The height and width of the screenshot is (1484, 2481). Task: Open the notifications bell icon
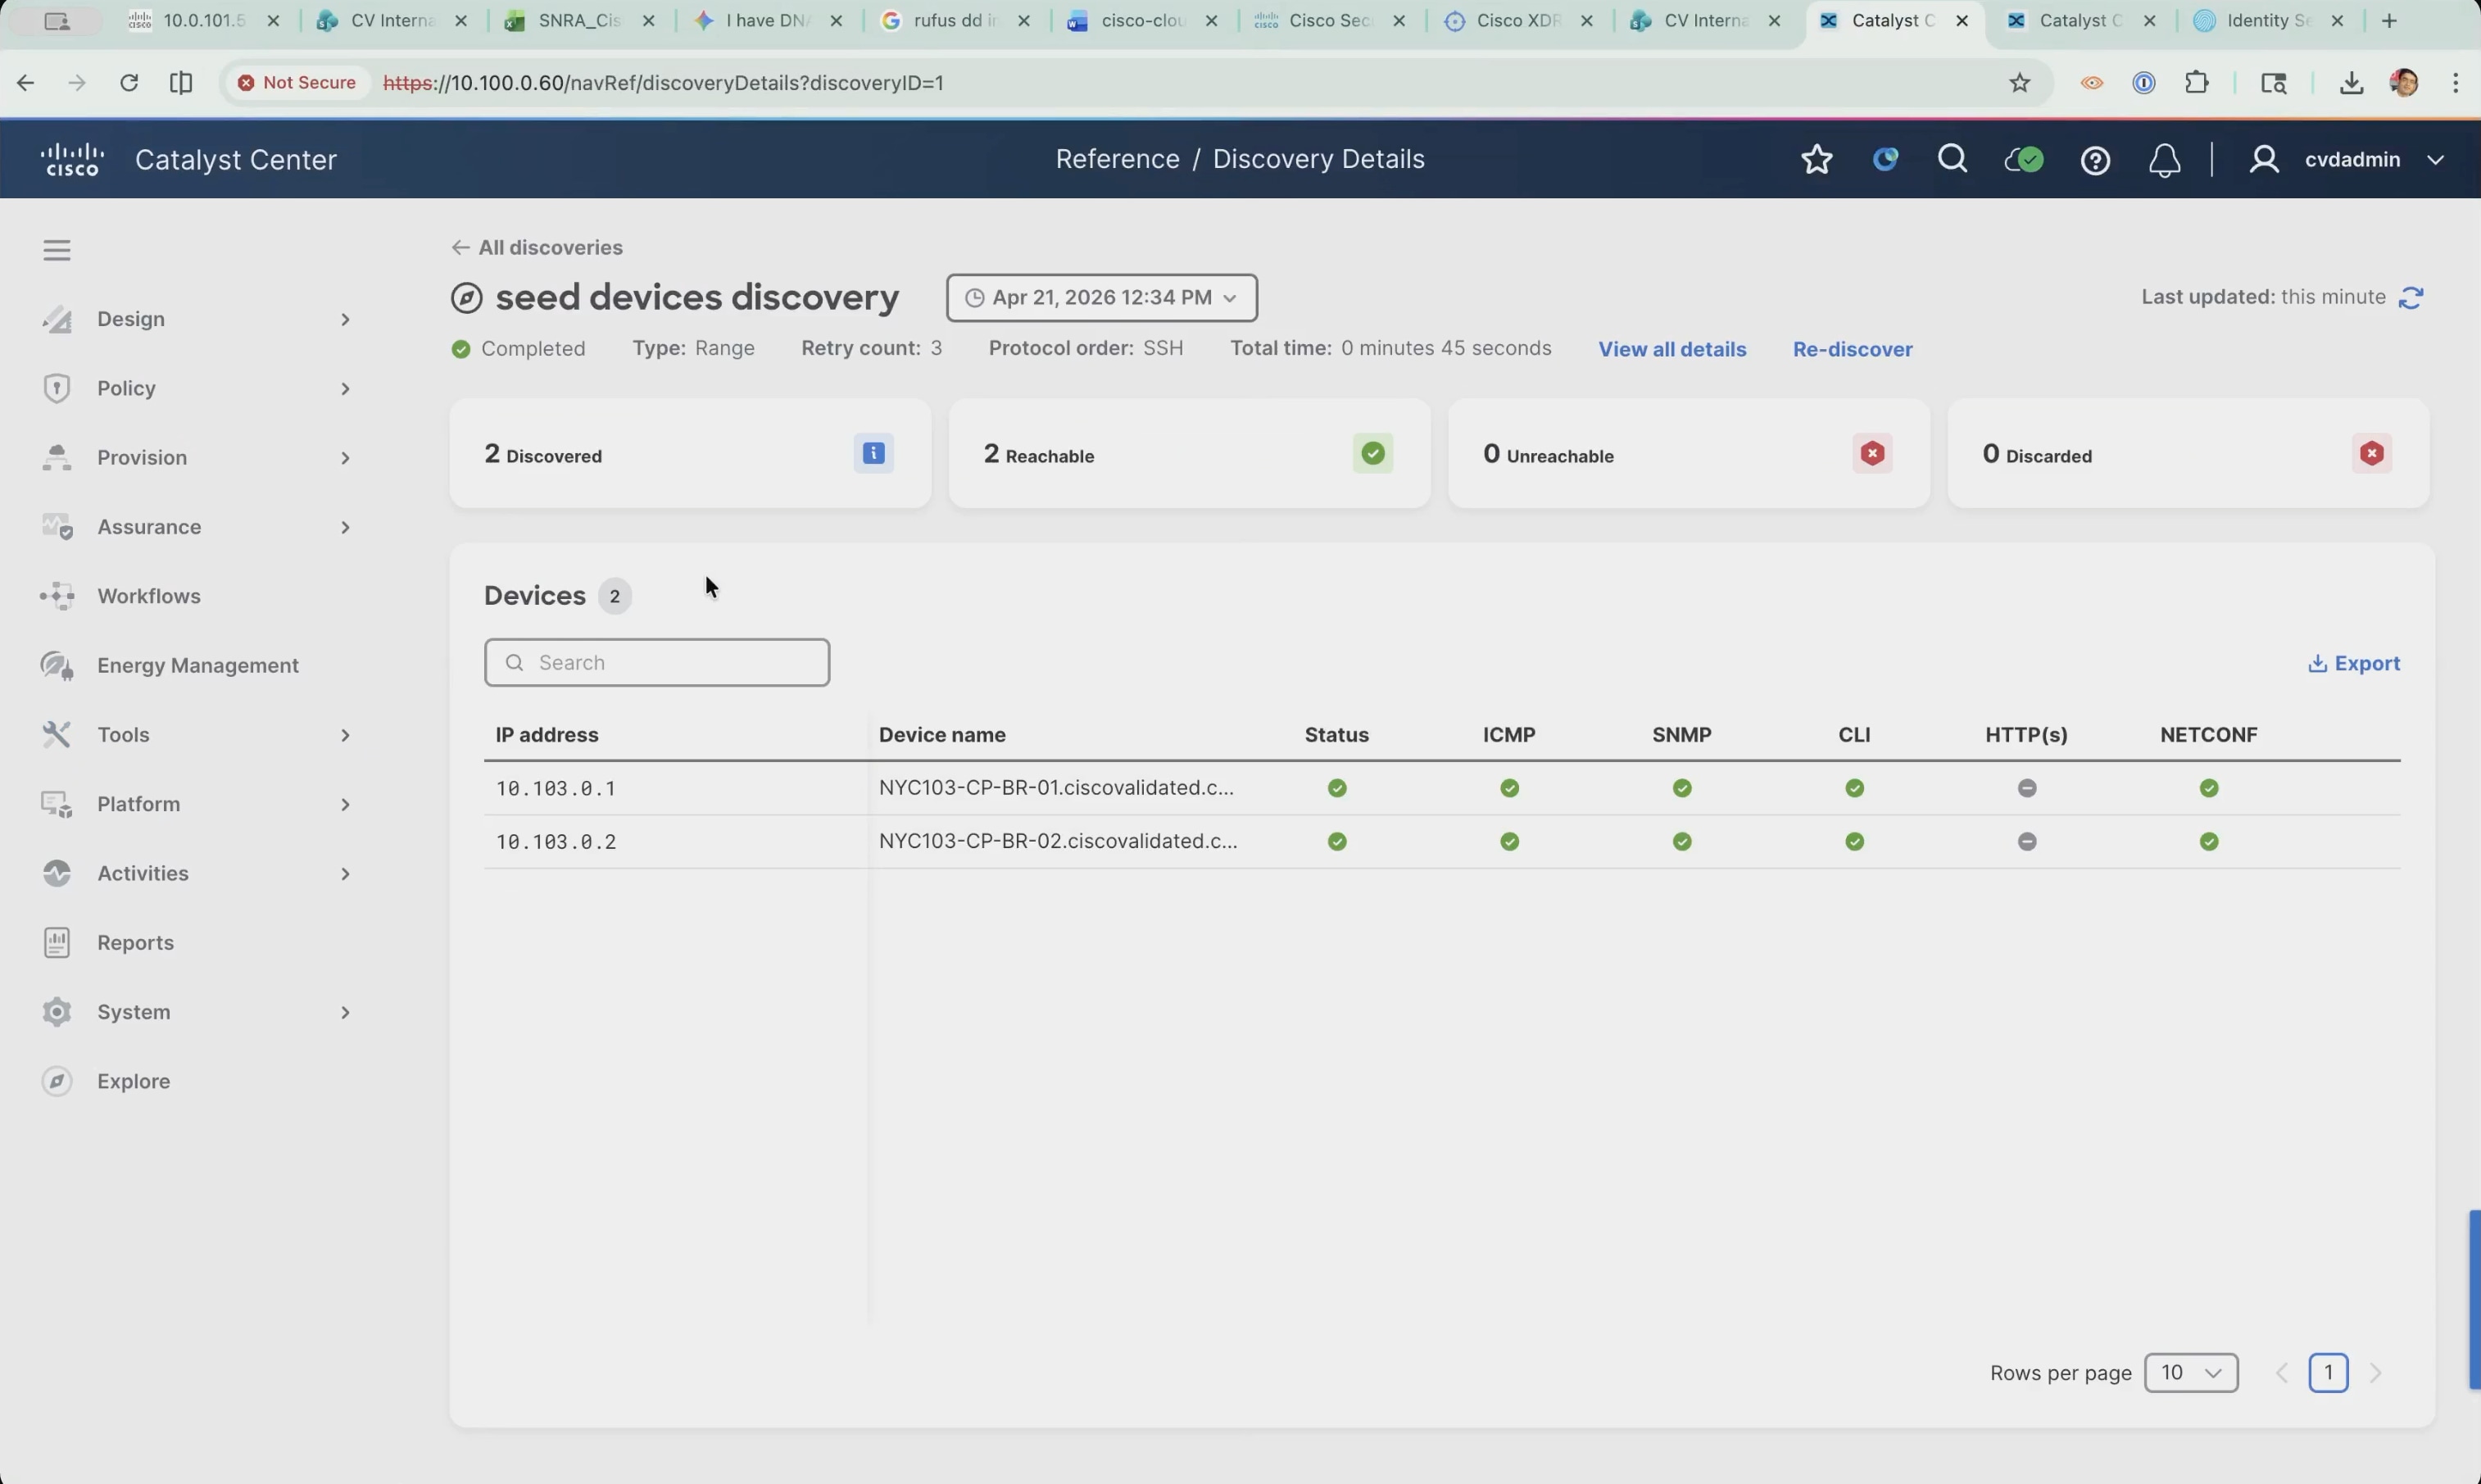coord(2164,161)
